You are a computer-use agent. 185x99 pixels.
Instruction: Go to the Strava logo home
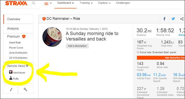[x=16, y=3]
